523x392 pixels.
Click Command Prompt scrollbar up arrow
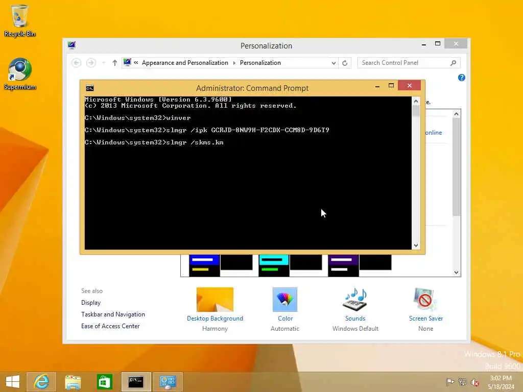[416, 101]
